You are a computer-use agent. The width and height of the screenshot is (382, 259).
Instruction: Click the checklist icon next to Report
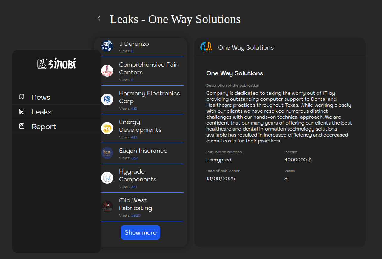pos(21,126)
